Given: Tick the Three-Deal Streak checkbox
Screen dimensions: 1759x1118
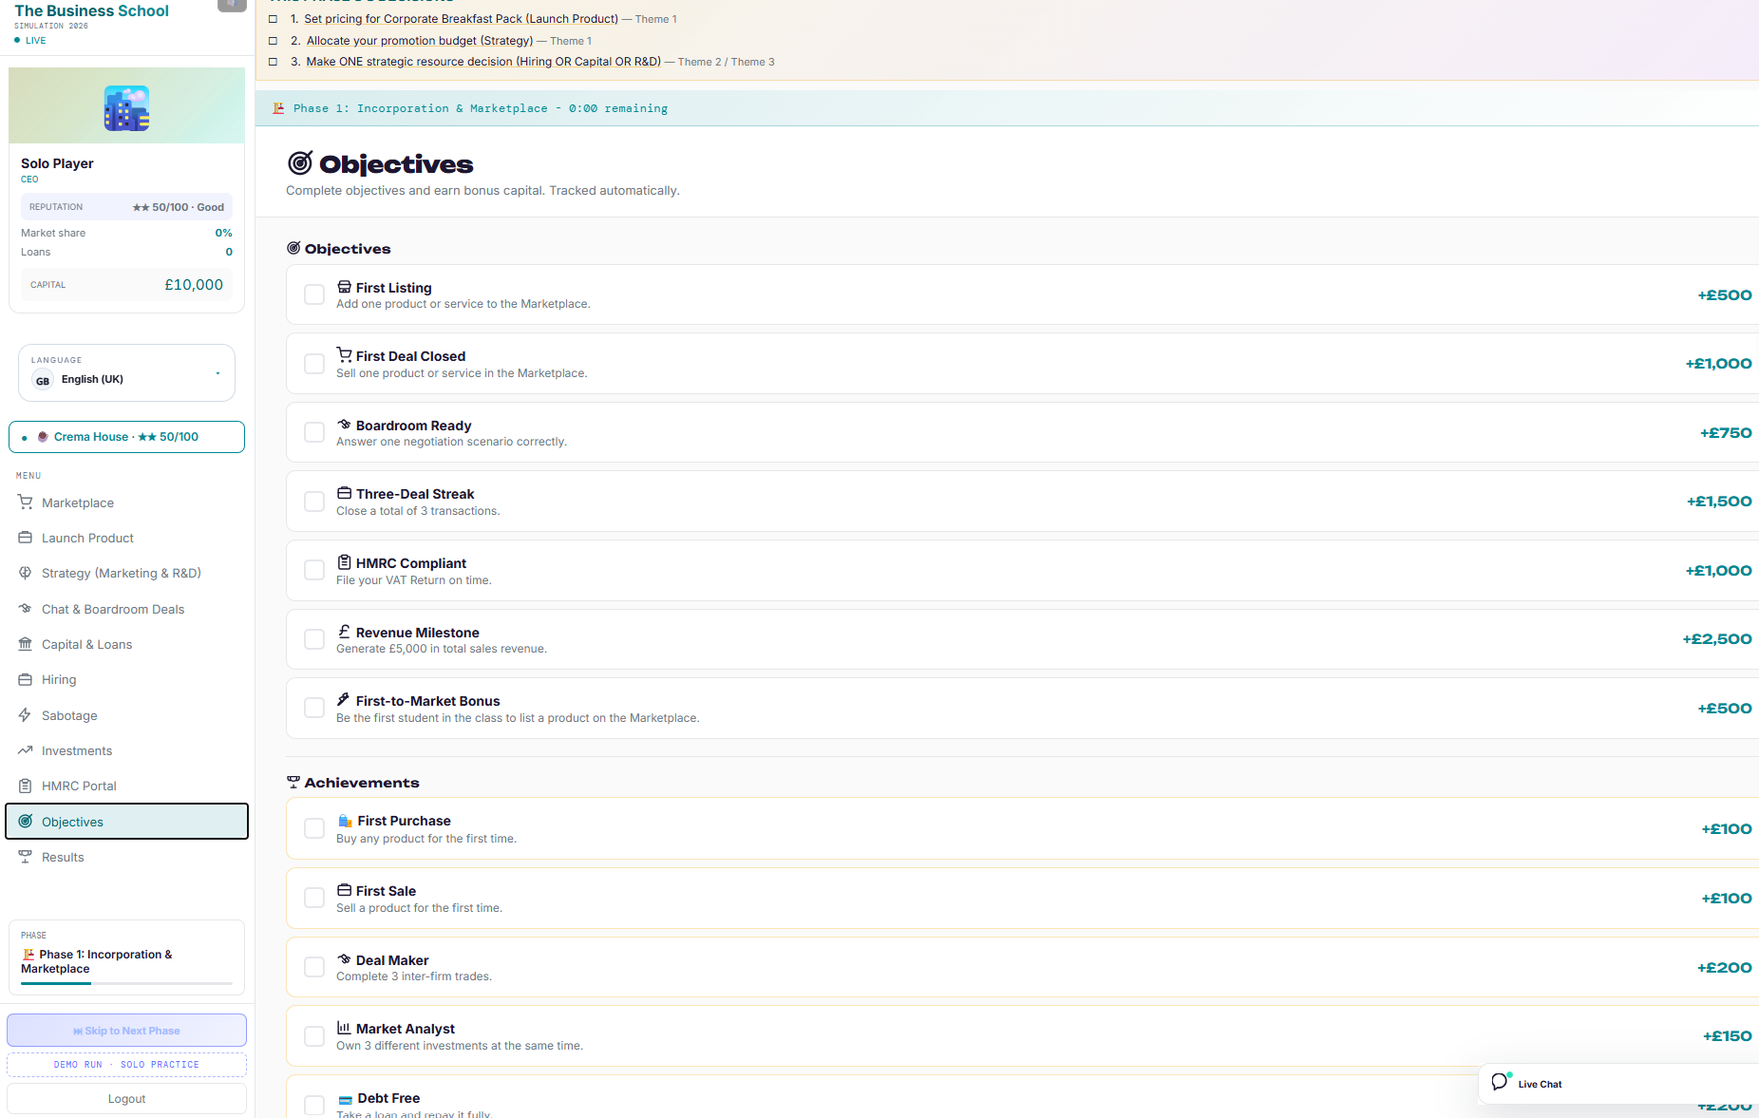Looking at the screenshot, I should pyautogui.click(x=314, y=502).
